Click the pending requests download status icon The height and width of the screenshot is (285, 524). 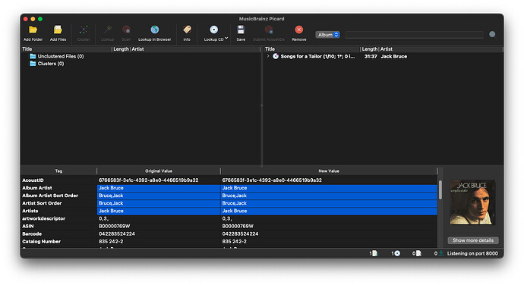[440, 254]
